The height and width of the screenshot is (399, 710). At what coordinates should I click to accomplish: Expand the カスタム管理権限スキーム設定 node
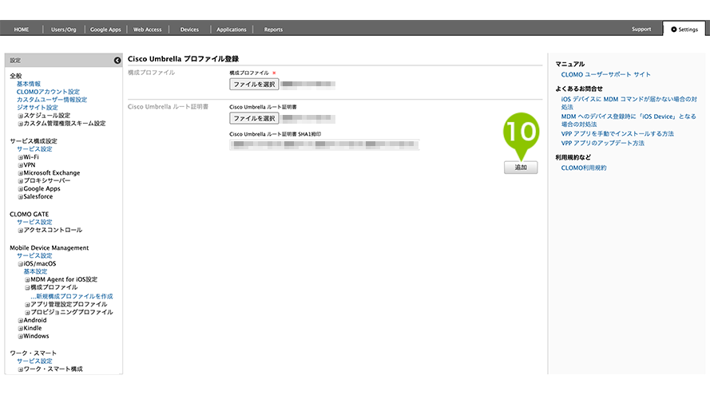21,124
